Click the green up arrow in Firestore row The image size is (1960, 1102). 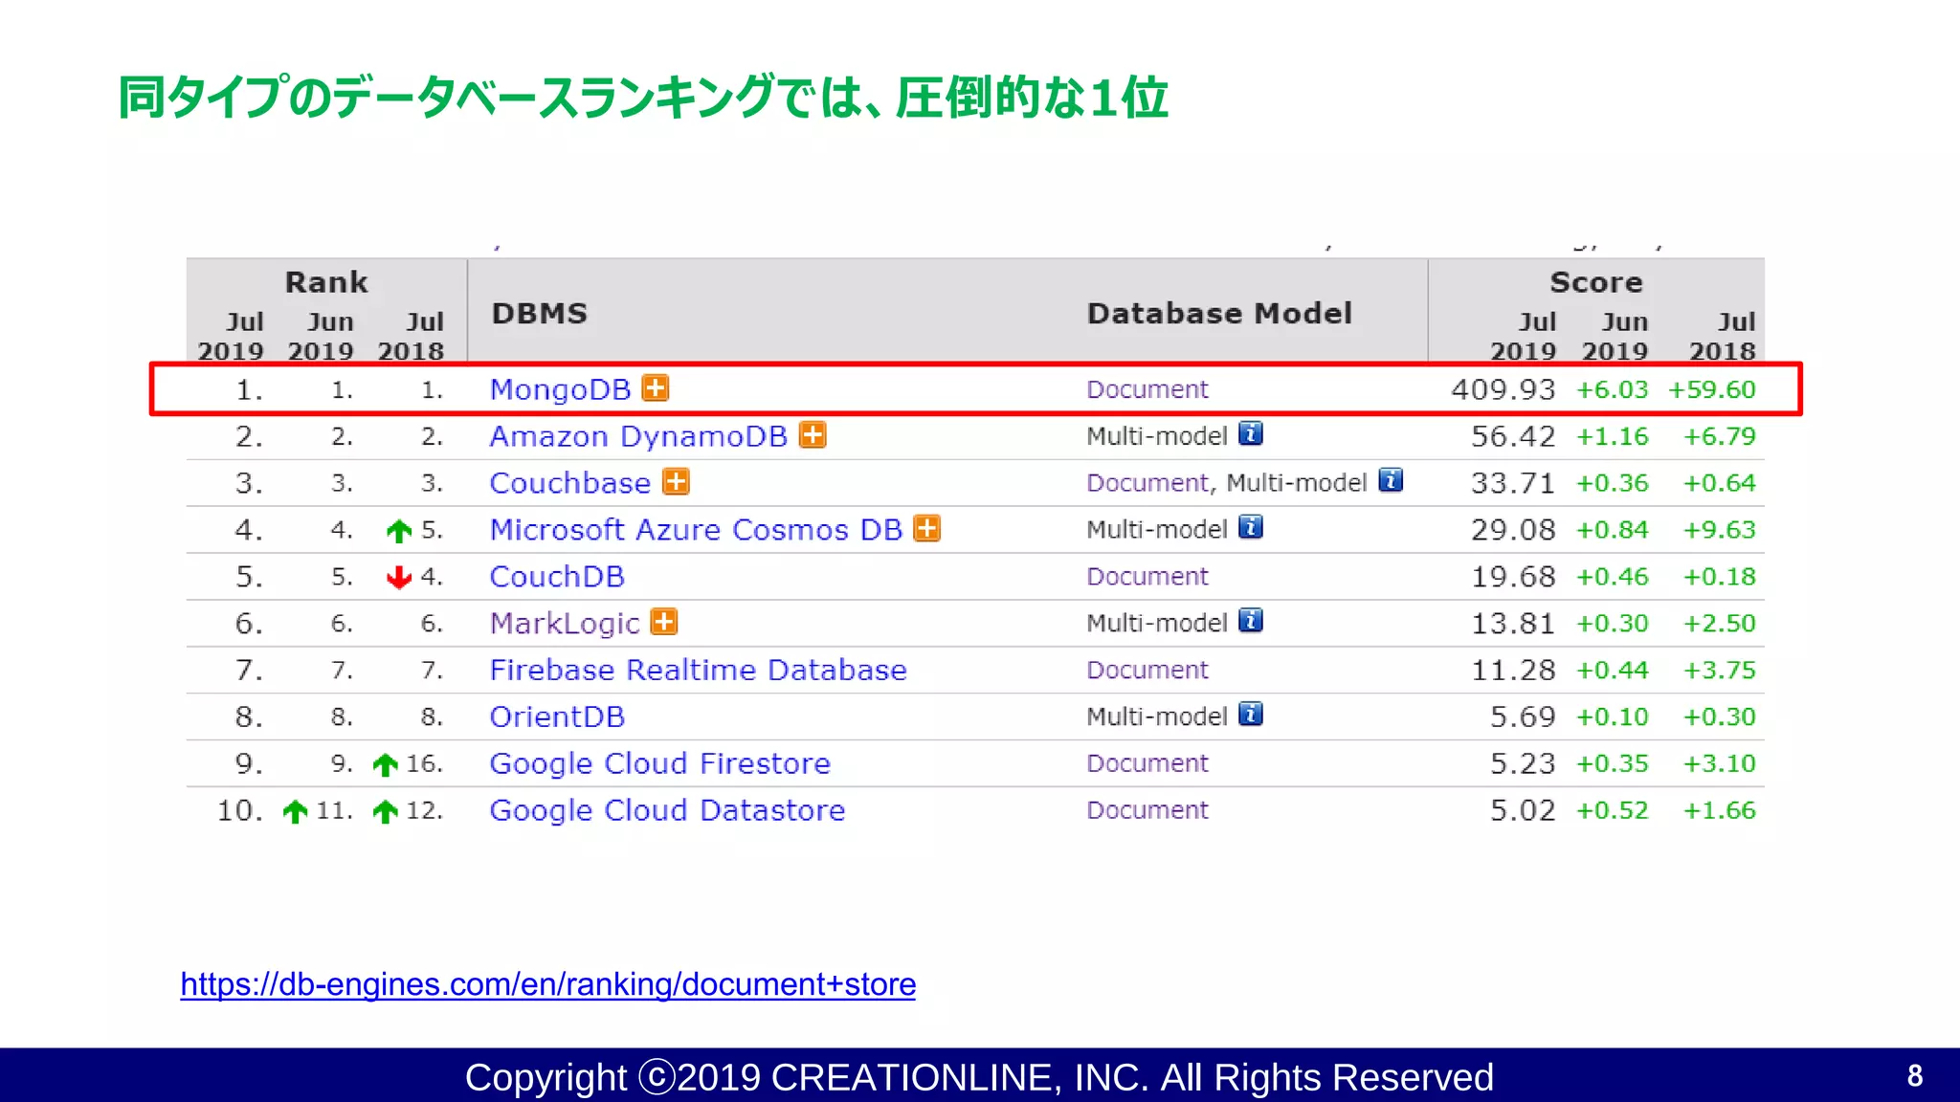pyautogui.click(x=386, y=764)
